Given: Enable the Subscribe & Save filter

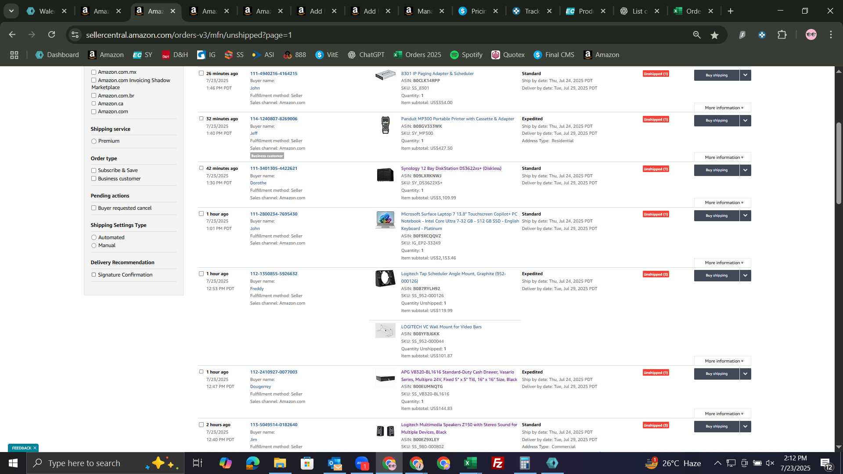Looking at the screenshot, I should tap(94, 170).
